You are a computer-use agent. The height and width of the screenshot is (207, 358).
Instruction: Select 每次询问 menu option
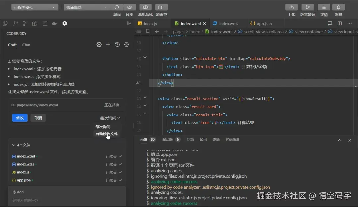103,127
